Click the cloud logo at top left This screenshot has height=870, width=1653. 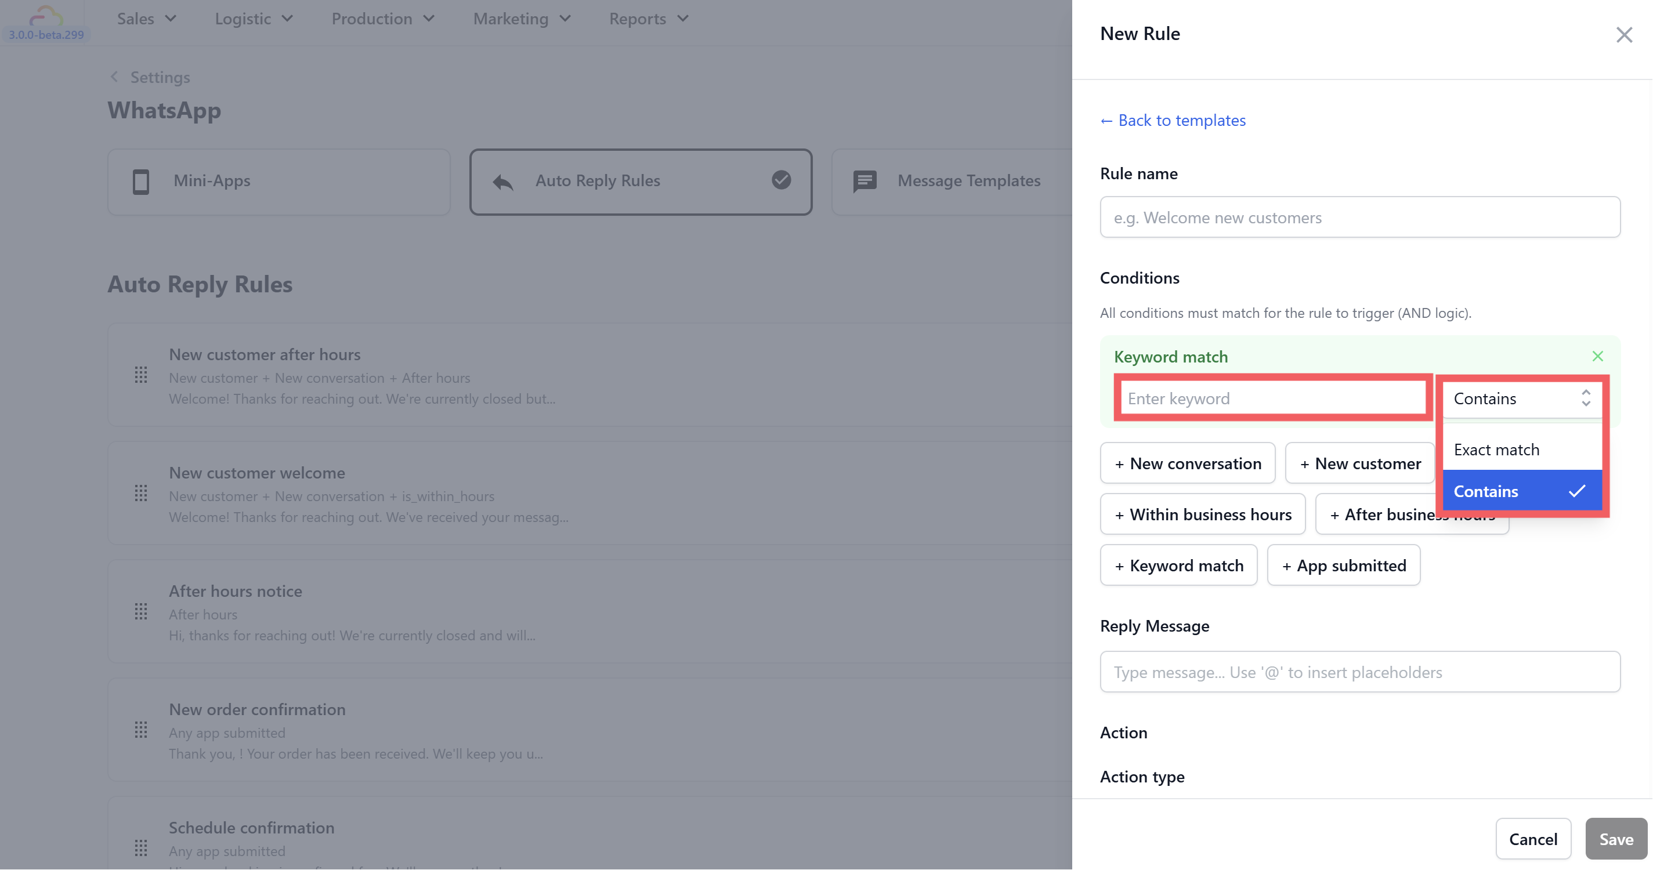click(x=46, y=16)
